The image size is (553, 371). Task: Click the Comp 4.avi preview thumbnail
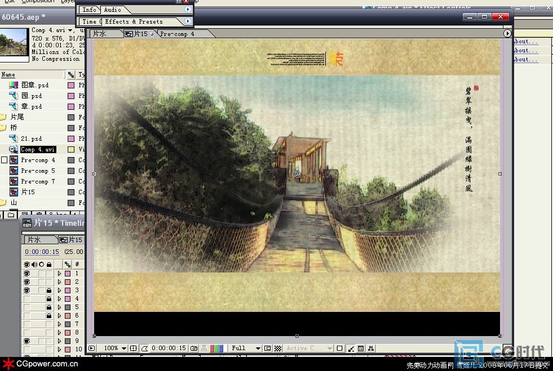coord(14,42)
